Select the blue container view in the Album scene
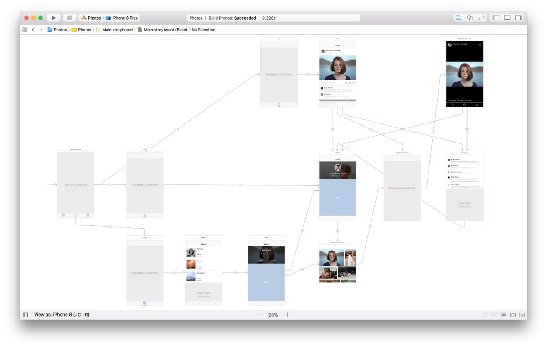 click(266, 282)
